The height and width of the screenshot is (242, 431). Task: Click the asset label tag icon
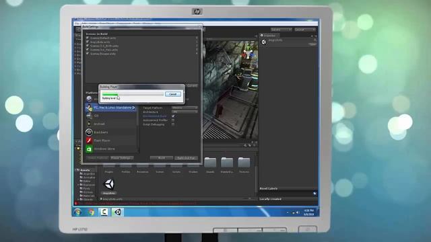314,194
